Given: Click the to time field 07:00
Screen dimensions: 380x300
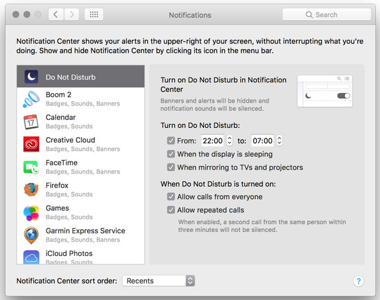Looking at the screenshot, I should [262, 140].
